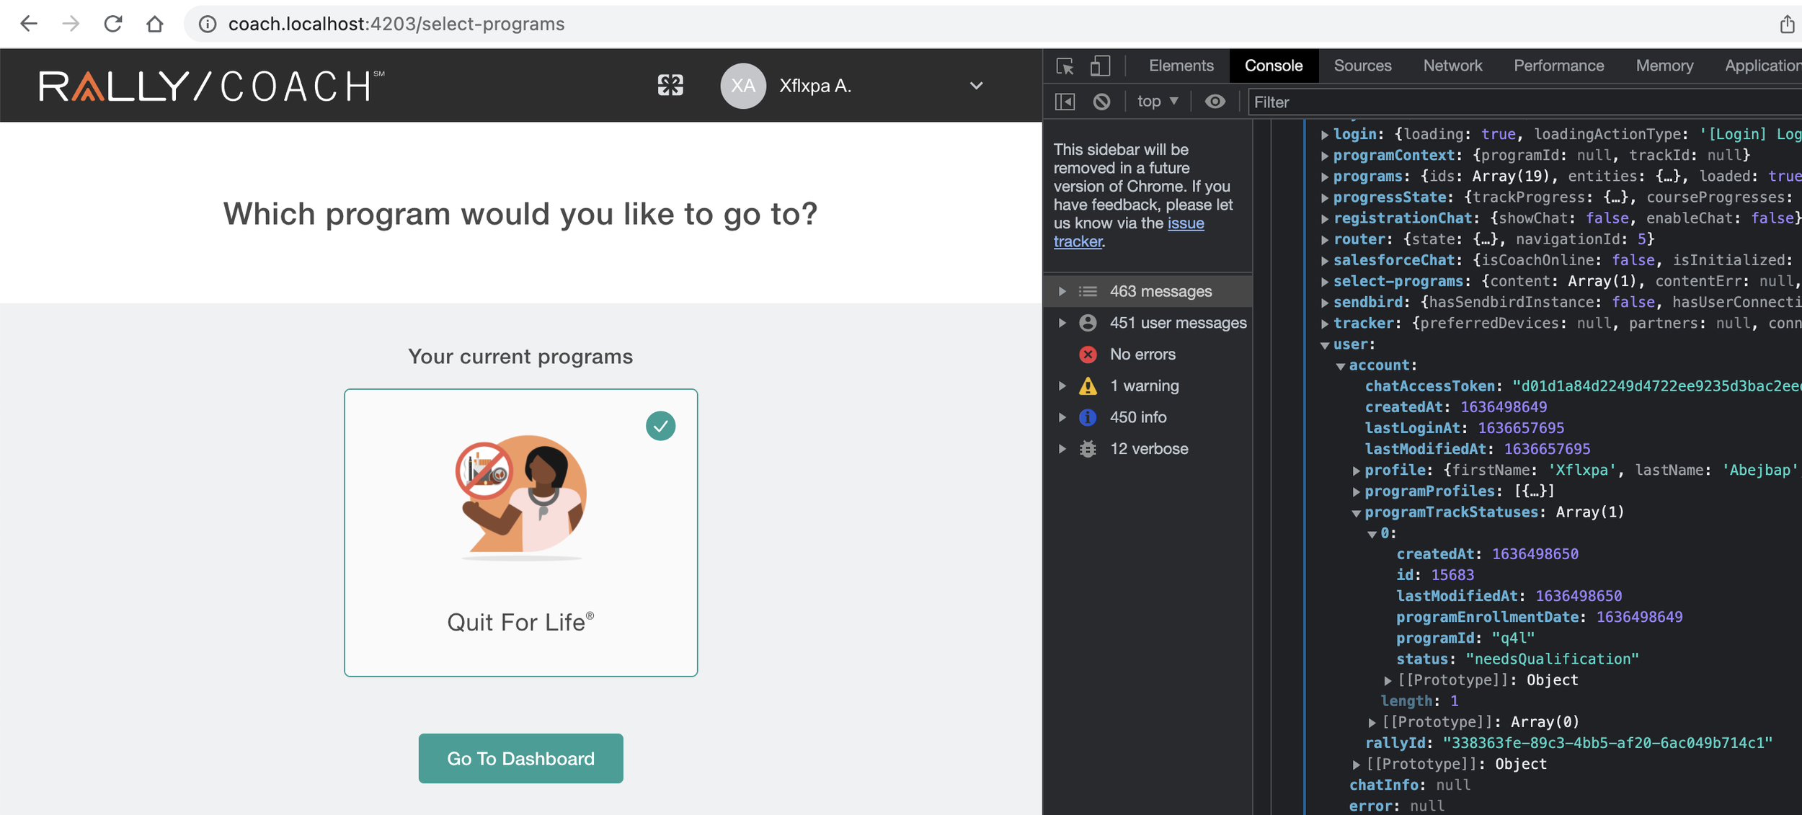Click the Go To Dashboard button
Screen dimensions: 1802x815
coord(520,758)
